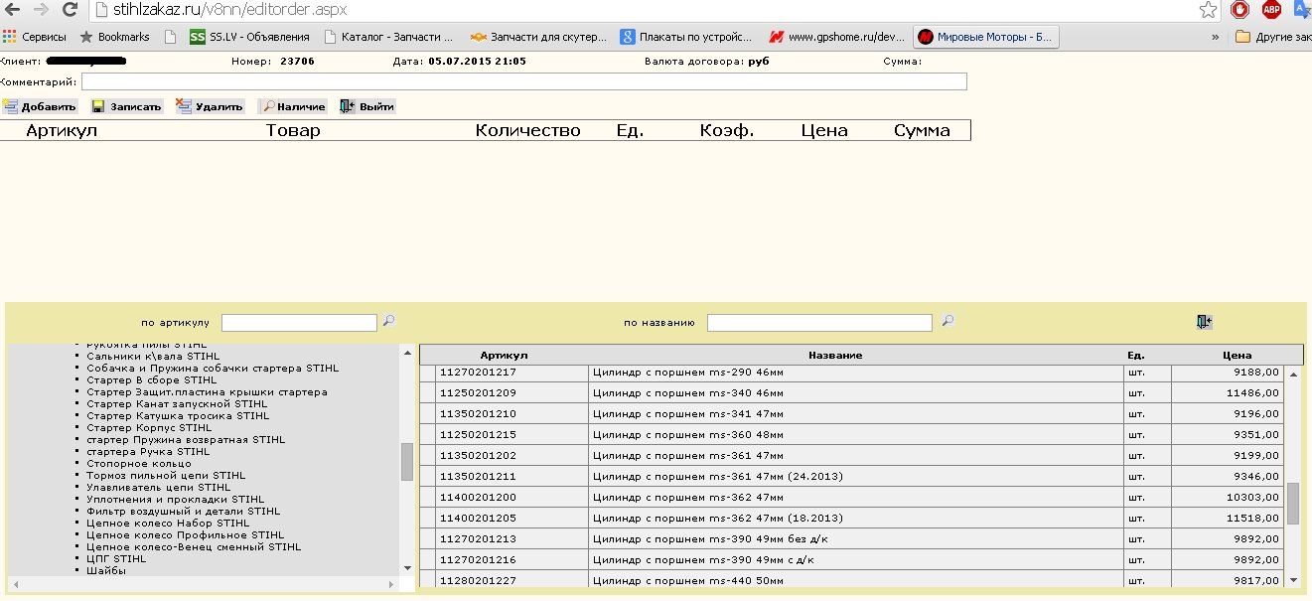This screenshot has height=601, width=1312.
Task: Open the Другие закладки folder
Action: (x=1273, y=37)
